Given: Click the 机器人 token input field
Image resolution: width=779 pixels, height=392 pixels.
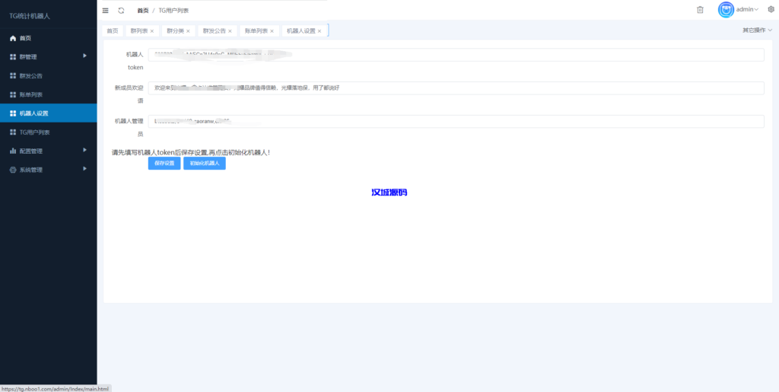Looking at the screenshot, I should coord(455,55).
